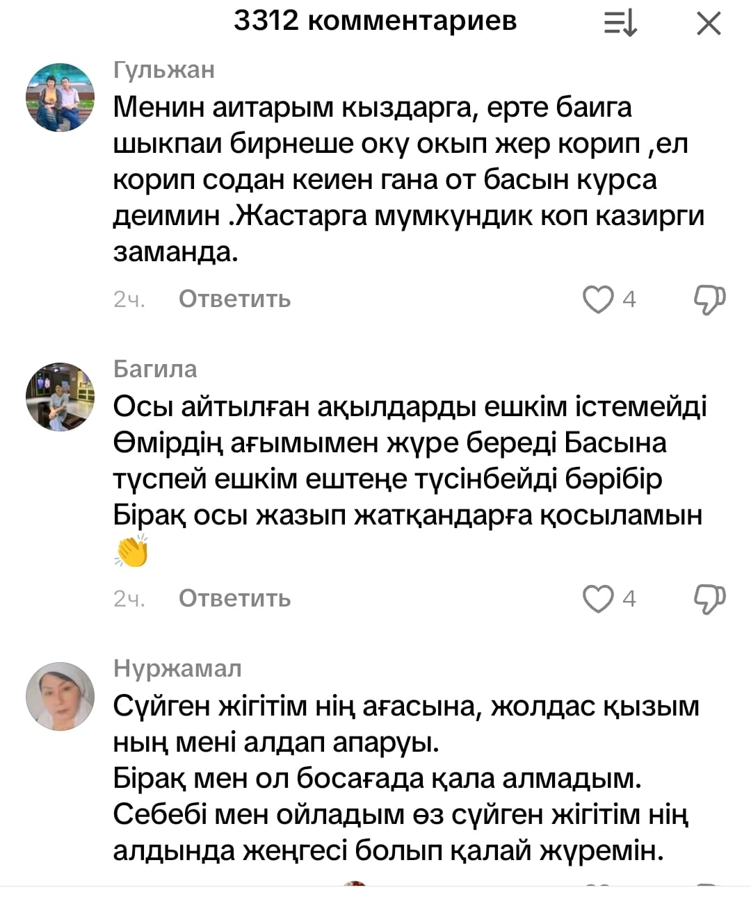Dislike Багила's comment

coord(709,599)
